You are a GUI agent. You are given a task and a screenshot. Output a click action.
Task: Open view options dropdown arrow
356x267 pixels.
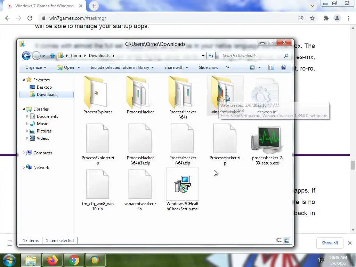click(x=259, y=67)
